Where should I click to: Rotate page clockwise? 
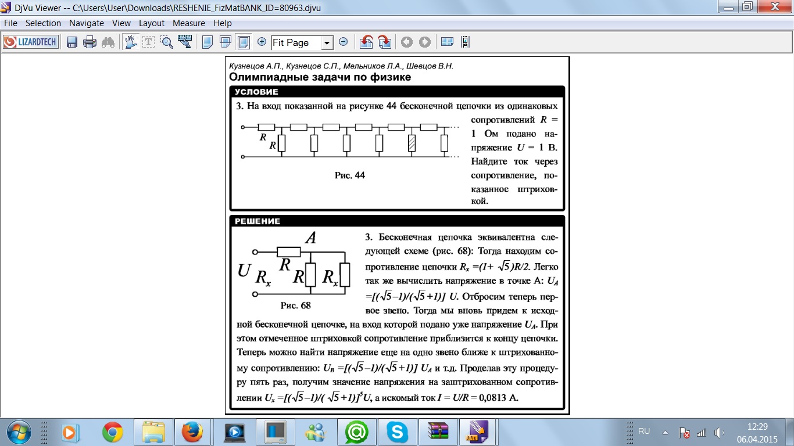[x=384, y=42]
